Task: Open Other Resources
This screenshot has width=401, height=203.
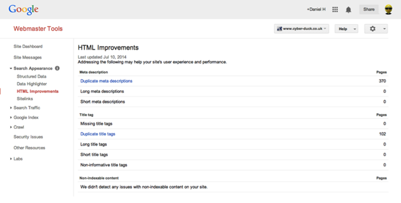Action: point(29,148)
